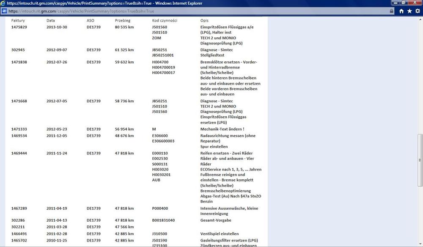Click code H0030201
423x247 pixels.
point(161,175)
